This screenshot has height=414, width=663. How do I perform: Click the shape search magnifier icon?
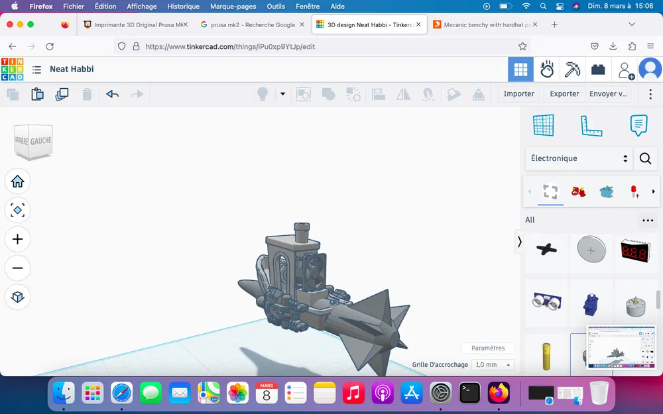(x=645, y=158)
